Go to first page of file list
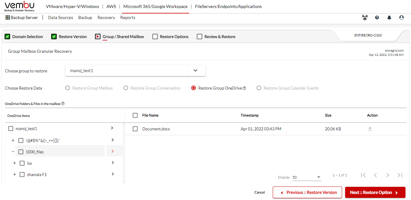411x200 pixels. coord(363,175)
